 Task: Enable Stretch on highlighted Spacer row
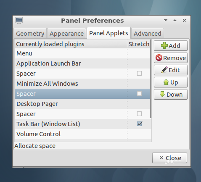(x=139, y=94)
